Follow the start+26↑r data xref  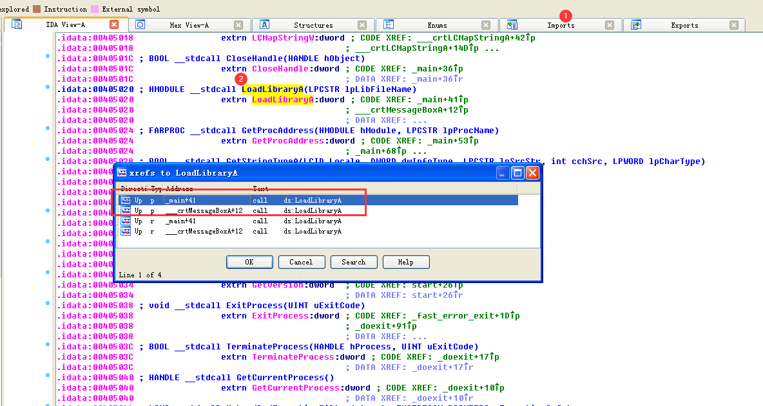[438, 295]
